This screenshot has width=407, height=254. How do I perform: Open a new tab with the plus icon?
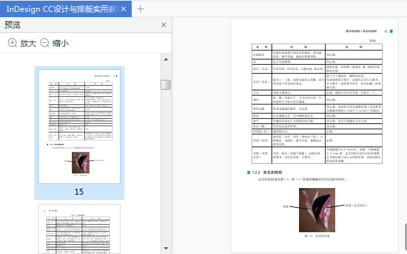click(x=140, y=9)
